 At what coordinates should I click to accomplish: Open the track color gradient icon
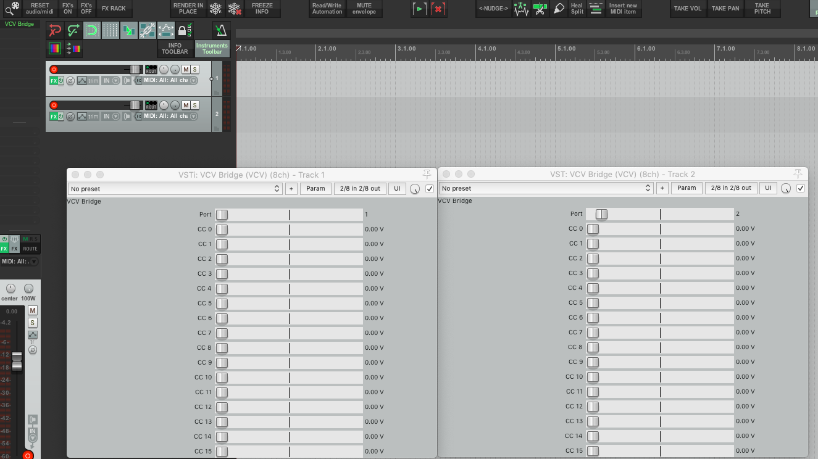point(55,48)
